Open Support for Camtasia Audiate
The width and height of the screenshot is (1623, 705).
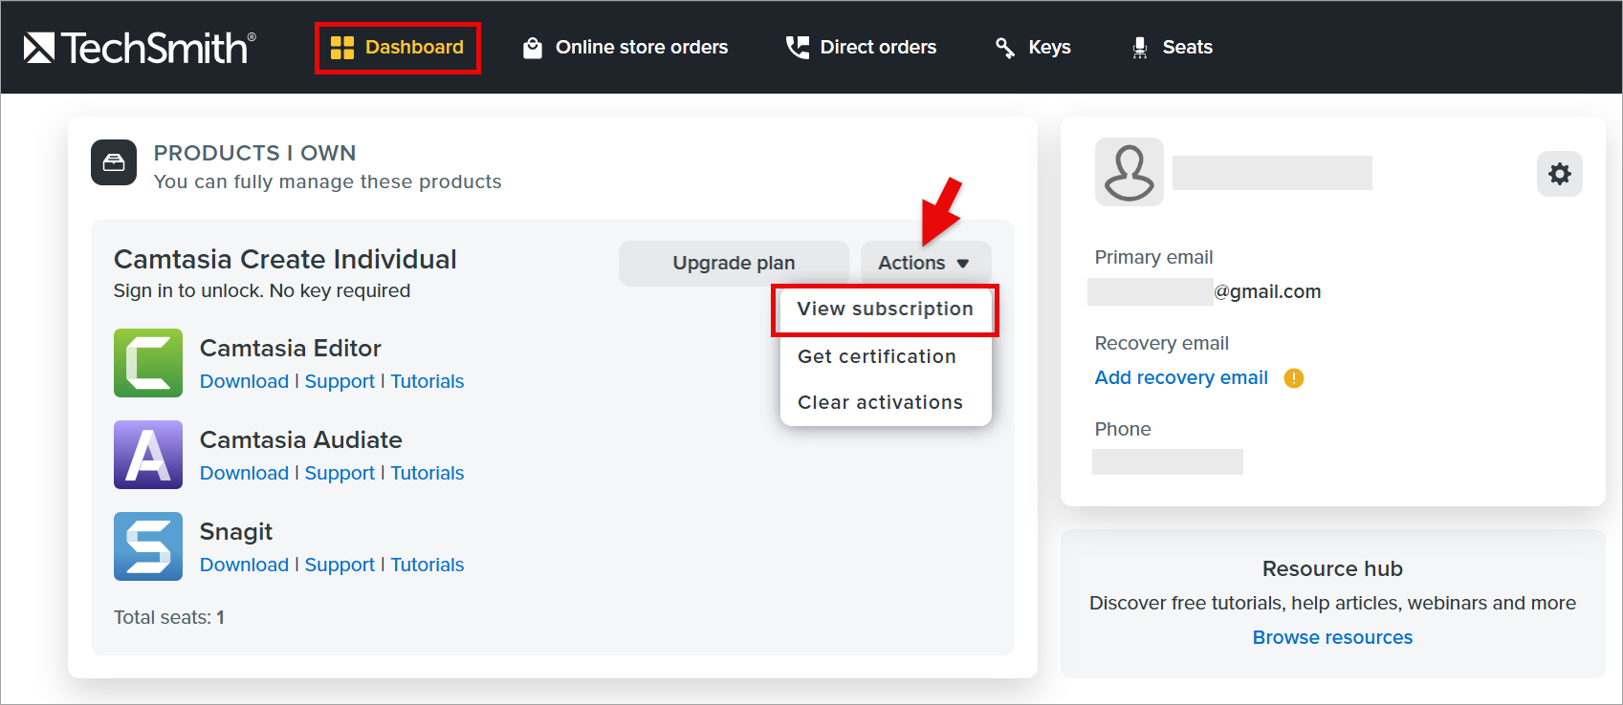point(340,473)
